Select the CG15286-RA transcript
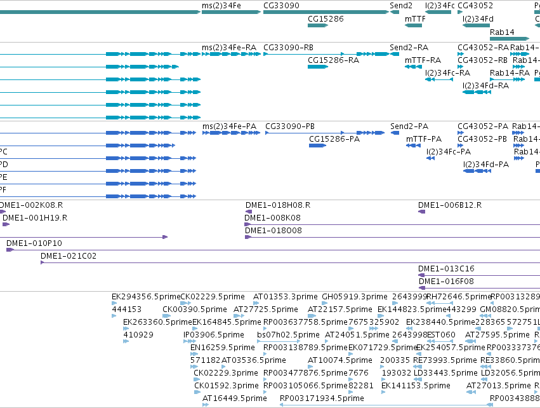Image resolution: width=540 pixels, height=408 pixels. pos(318,67)
